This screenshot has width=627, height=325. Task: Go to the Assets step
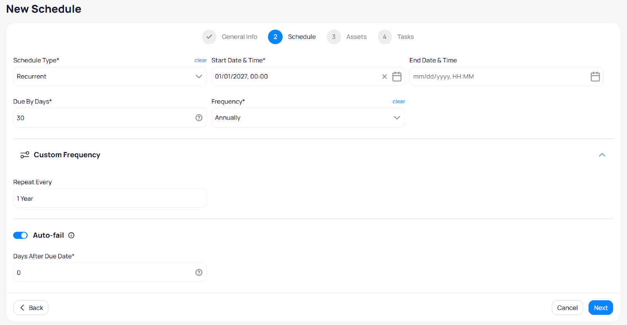347,37
